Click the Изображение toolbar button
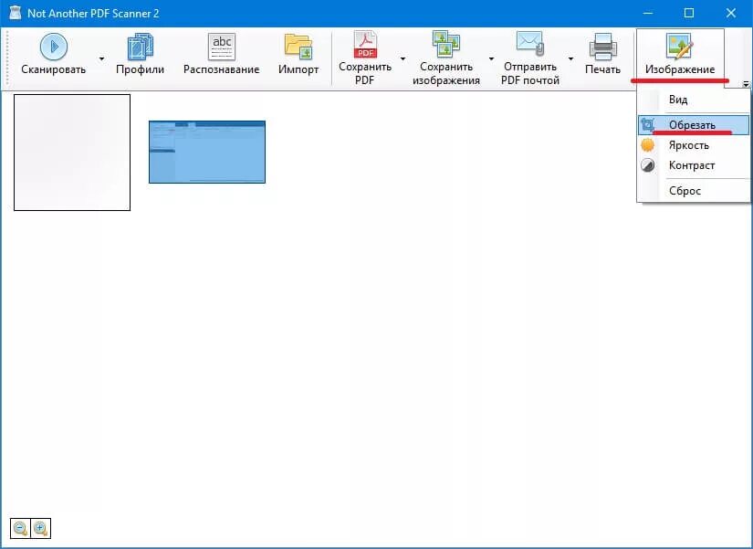The height and width of the screenshot is (549, 753). pyautogui.click(x=680, y=57)
